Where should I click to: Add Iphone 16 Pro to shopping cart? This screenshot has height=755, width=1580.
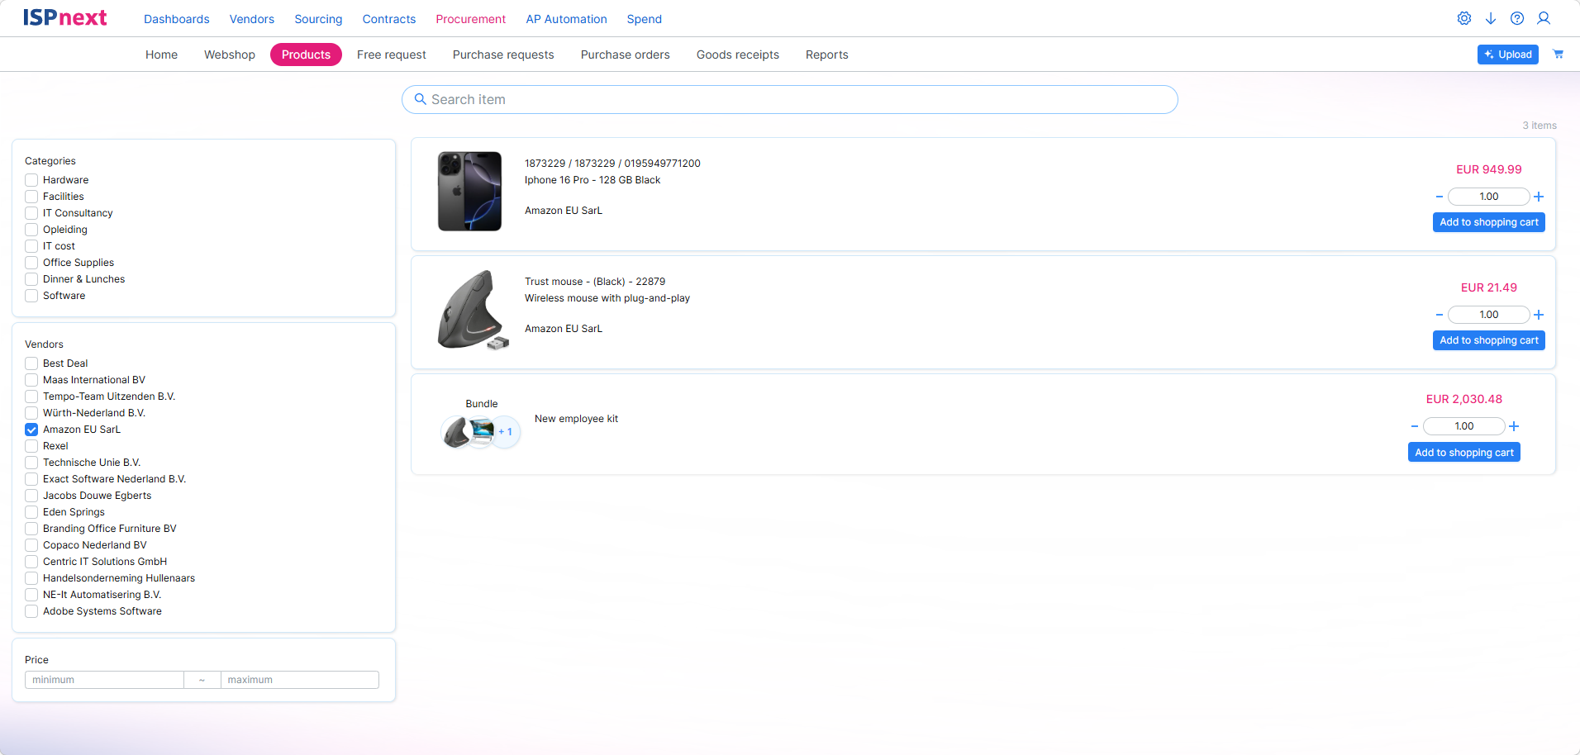[x=1489, y=222]
